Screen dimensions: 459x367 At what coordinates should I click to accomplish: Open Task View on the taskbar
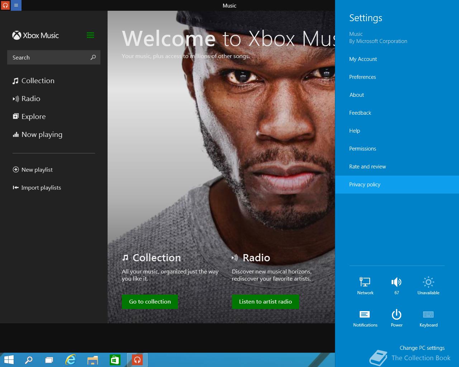point(49,360)
